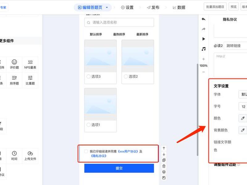The width and height of the screenshot is (247, 185).
Task: Open 《xxx用户协议》 link
Action: (128, 151)
